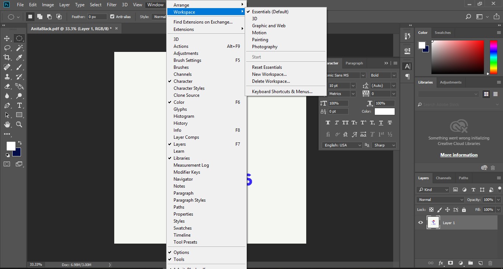Enable the Photography workspace

point(264,46)
